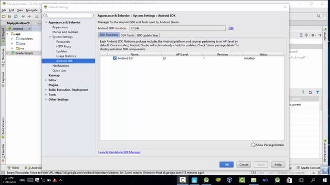Click the API Level column header

(x=182, y=54)
